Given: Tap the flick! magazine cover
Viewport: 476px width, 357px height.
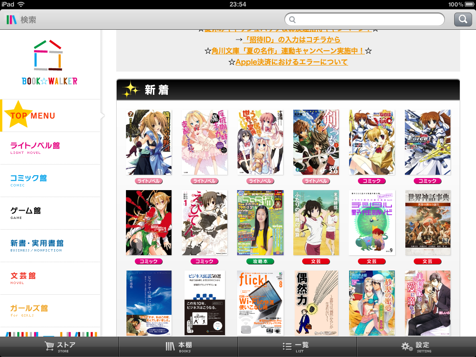Looking at the screenshot, I should (260, 303).
